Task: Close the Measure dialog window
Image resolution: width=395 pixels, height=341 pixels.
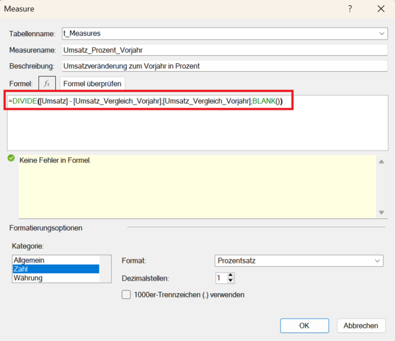Action: point(381,9)
